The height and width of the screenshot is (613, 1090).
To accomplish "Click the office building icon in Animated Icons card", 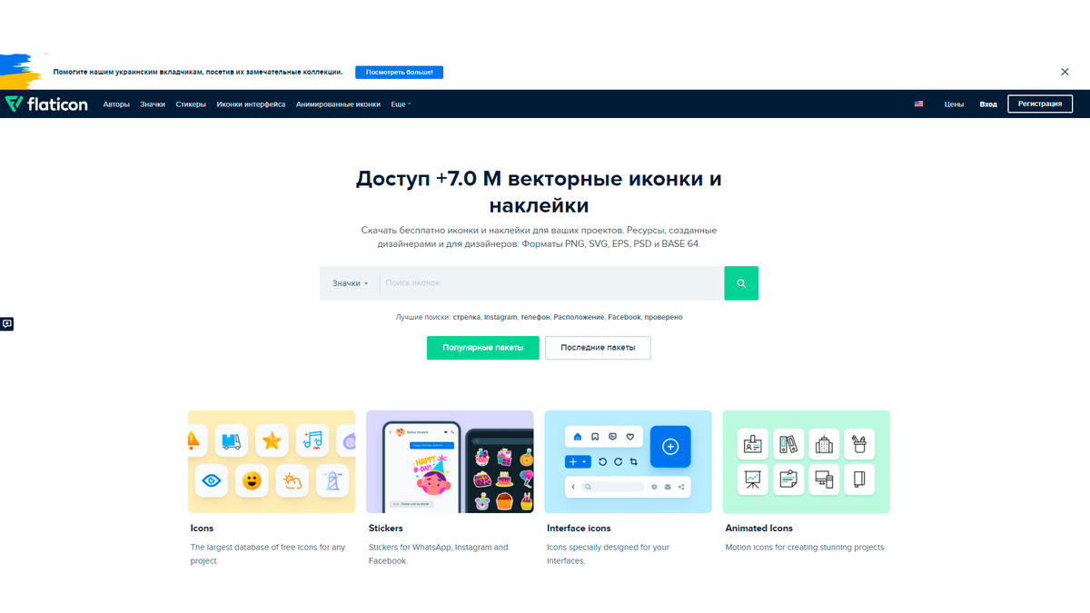I will click(x=824, y=444).
